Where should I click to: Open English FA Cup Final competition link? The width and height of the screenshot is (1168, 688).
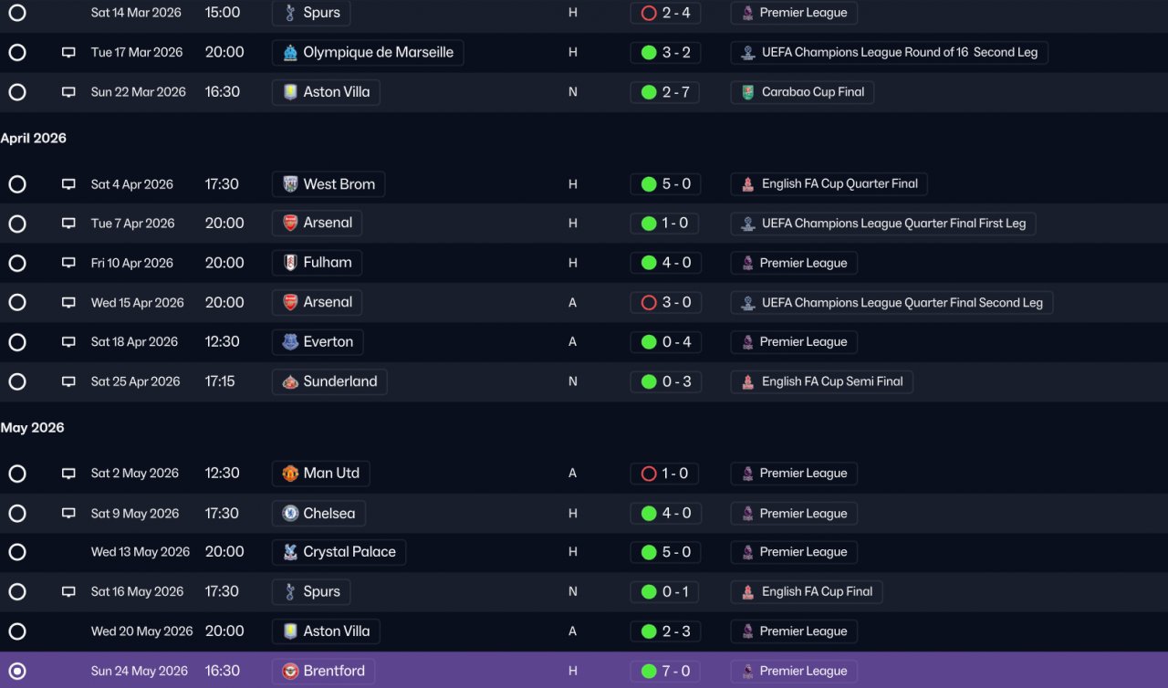click(x=807, y=591)
